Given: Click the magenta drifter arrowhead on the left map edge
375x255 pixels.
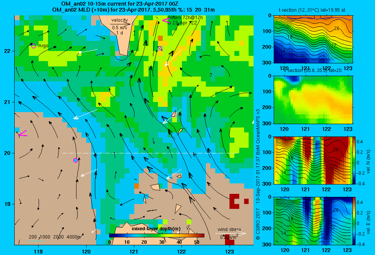Looking at the screenshot, I should tap(23, 134).
